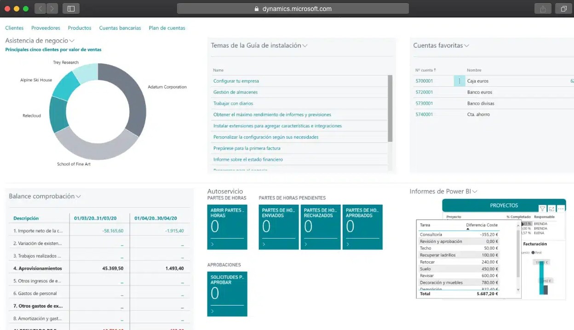Open the more options ellipsis on Power BI report
This screenshot has height=330, width=574.
click(561, 208)
